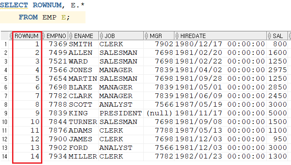
Task: Select the cell containing BLAKE
Action: (x=83, y=87)
